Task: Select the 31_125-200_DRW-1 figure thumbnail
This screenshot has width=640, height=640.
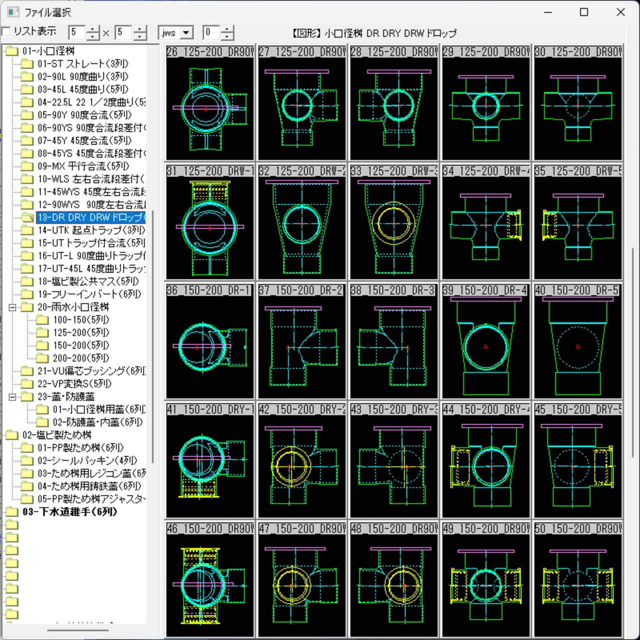Action: pyautogui.click(x=210, y=222)
